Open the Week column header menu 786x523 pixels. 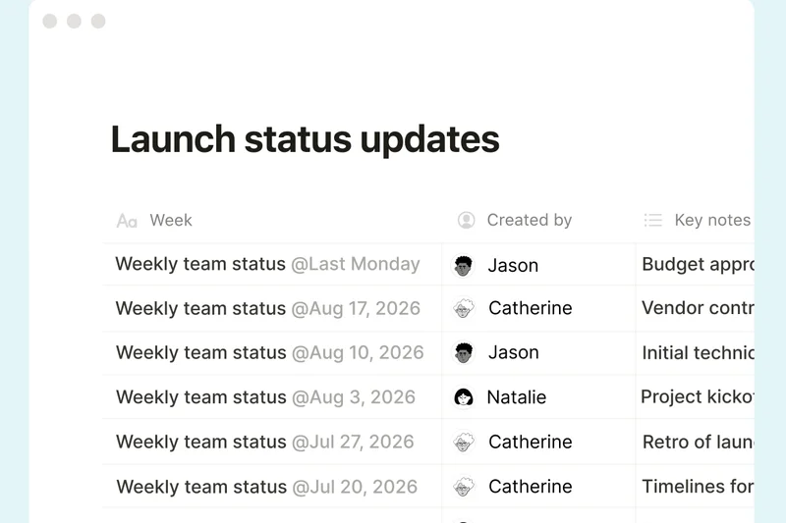coord(171,221)
